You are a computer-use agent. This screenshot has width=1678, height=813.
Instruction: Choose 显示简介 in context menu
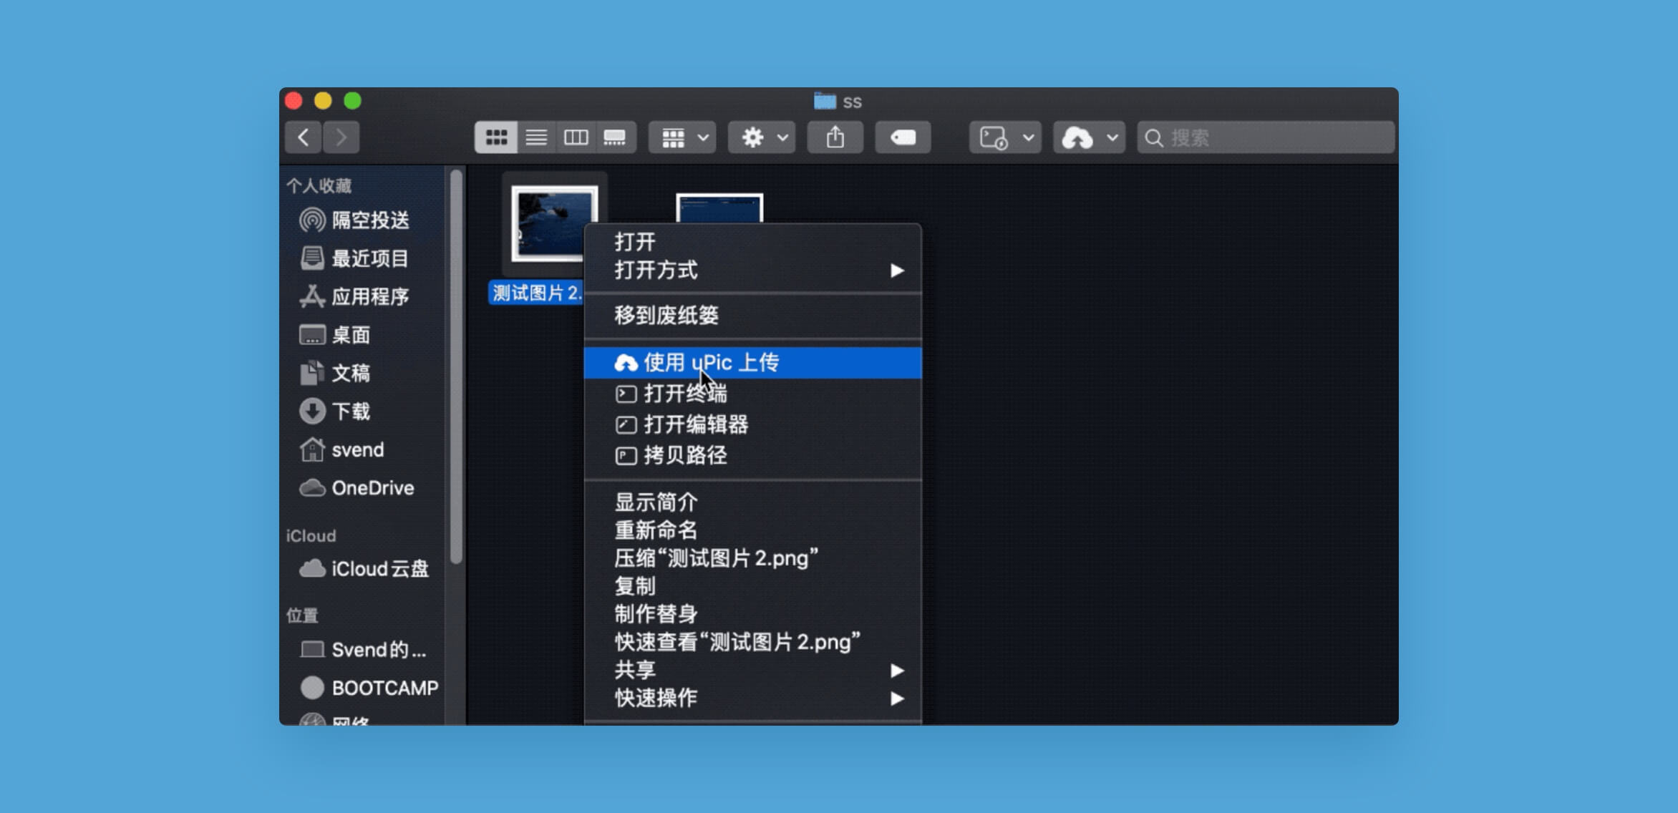click(x=753, y=502)
